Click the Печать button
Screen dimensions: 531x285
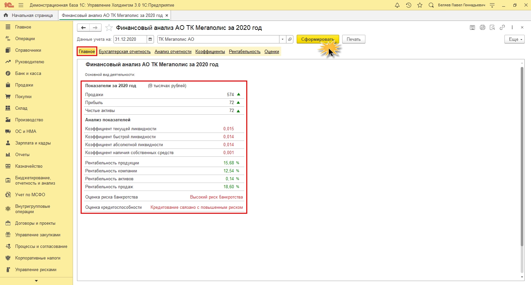pos(354,39)
